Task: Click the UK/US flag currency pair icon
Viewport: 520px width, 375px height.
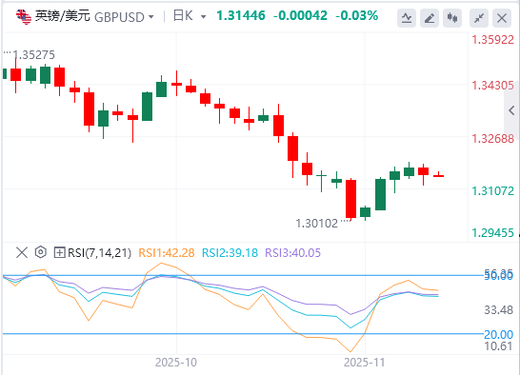Action: [24, 16]
